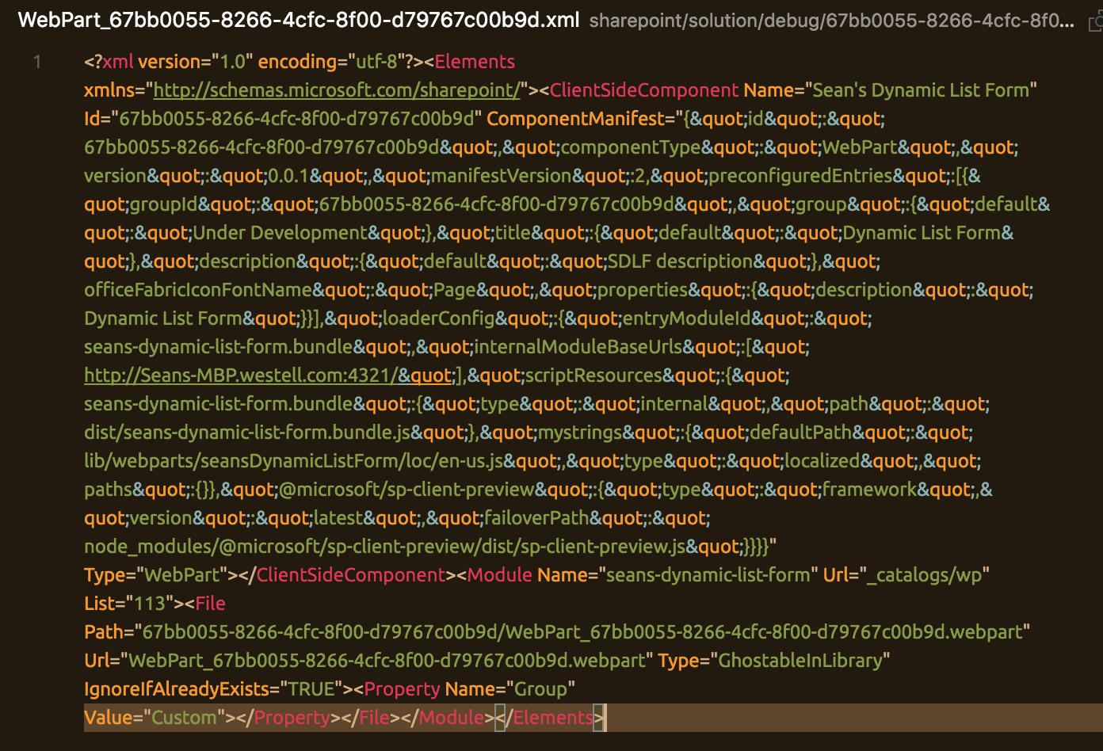
Task: Click the opening Elements tag on line one
Action: click(x=475, y=62)
